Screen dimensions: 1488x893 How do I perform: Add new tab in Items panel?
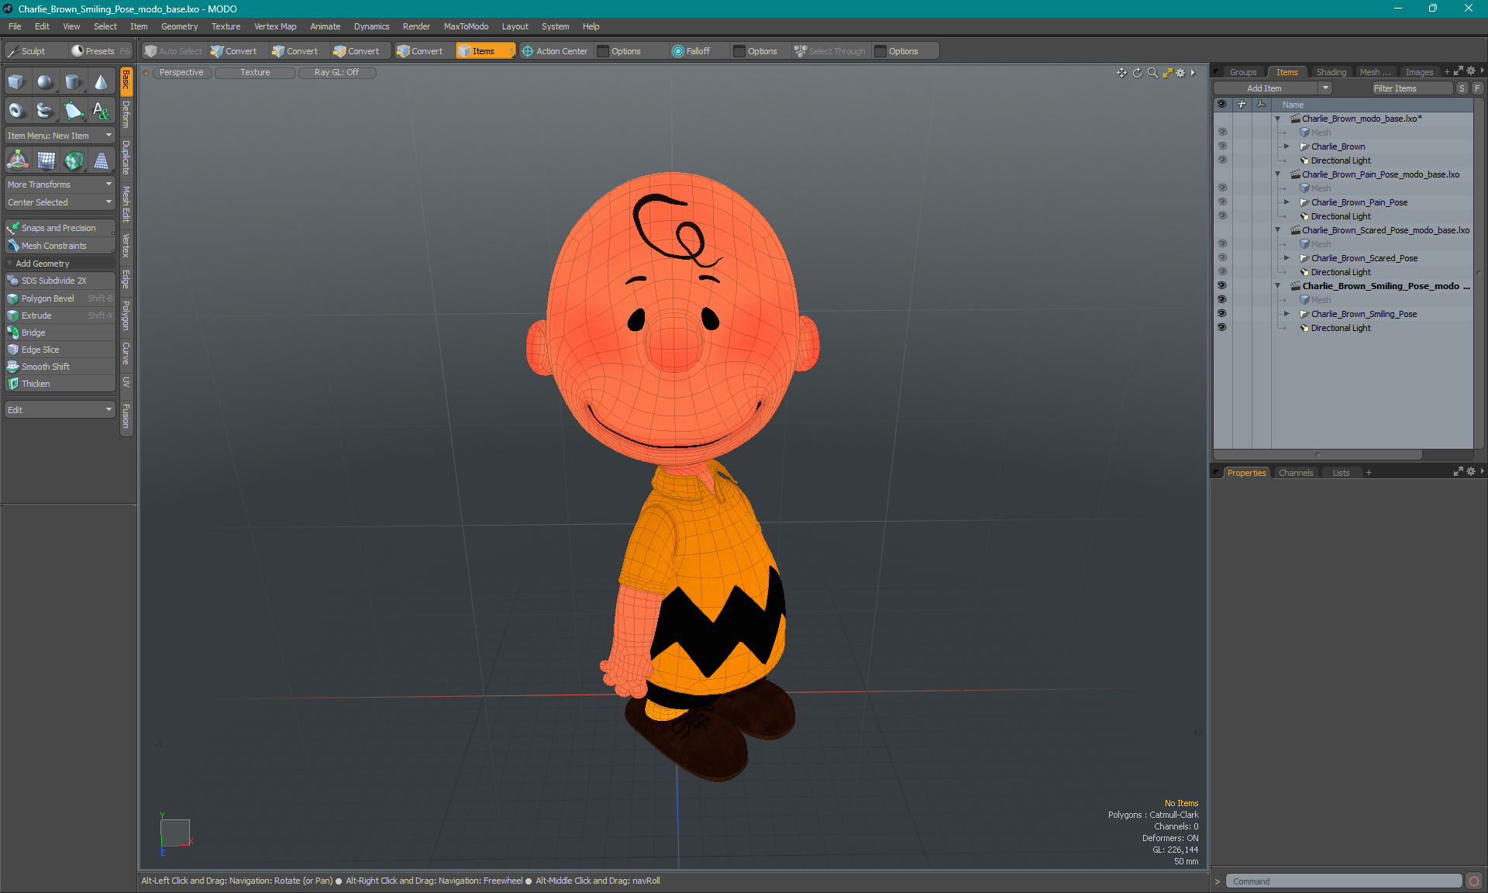pos(1447,72)
